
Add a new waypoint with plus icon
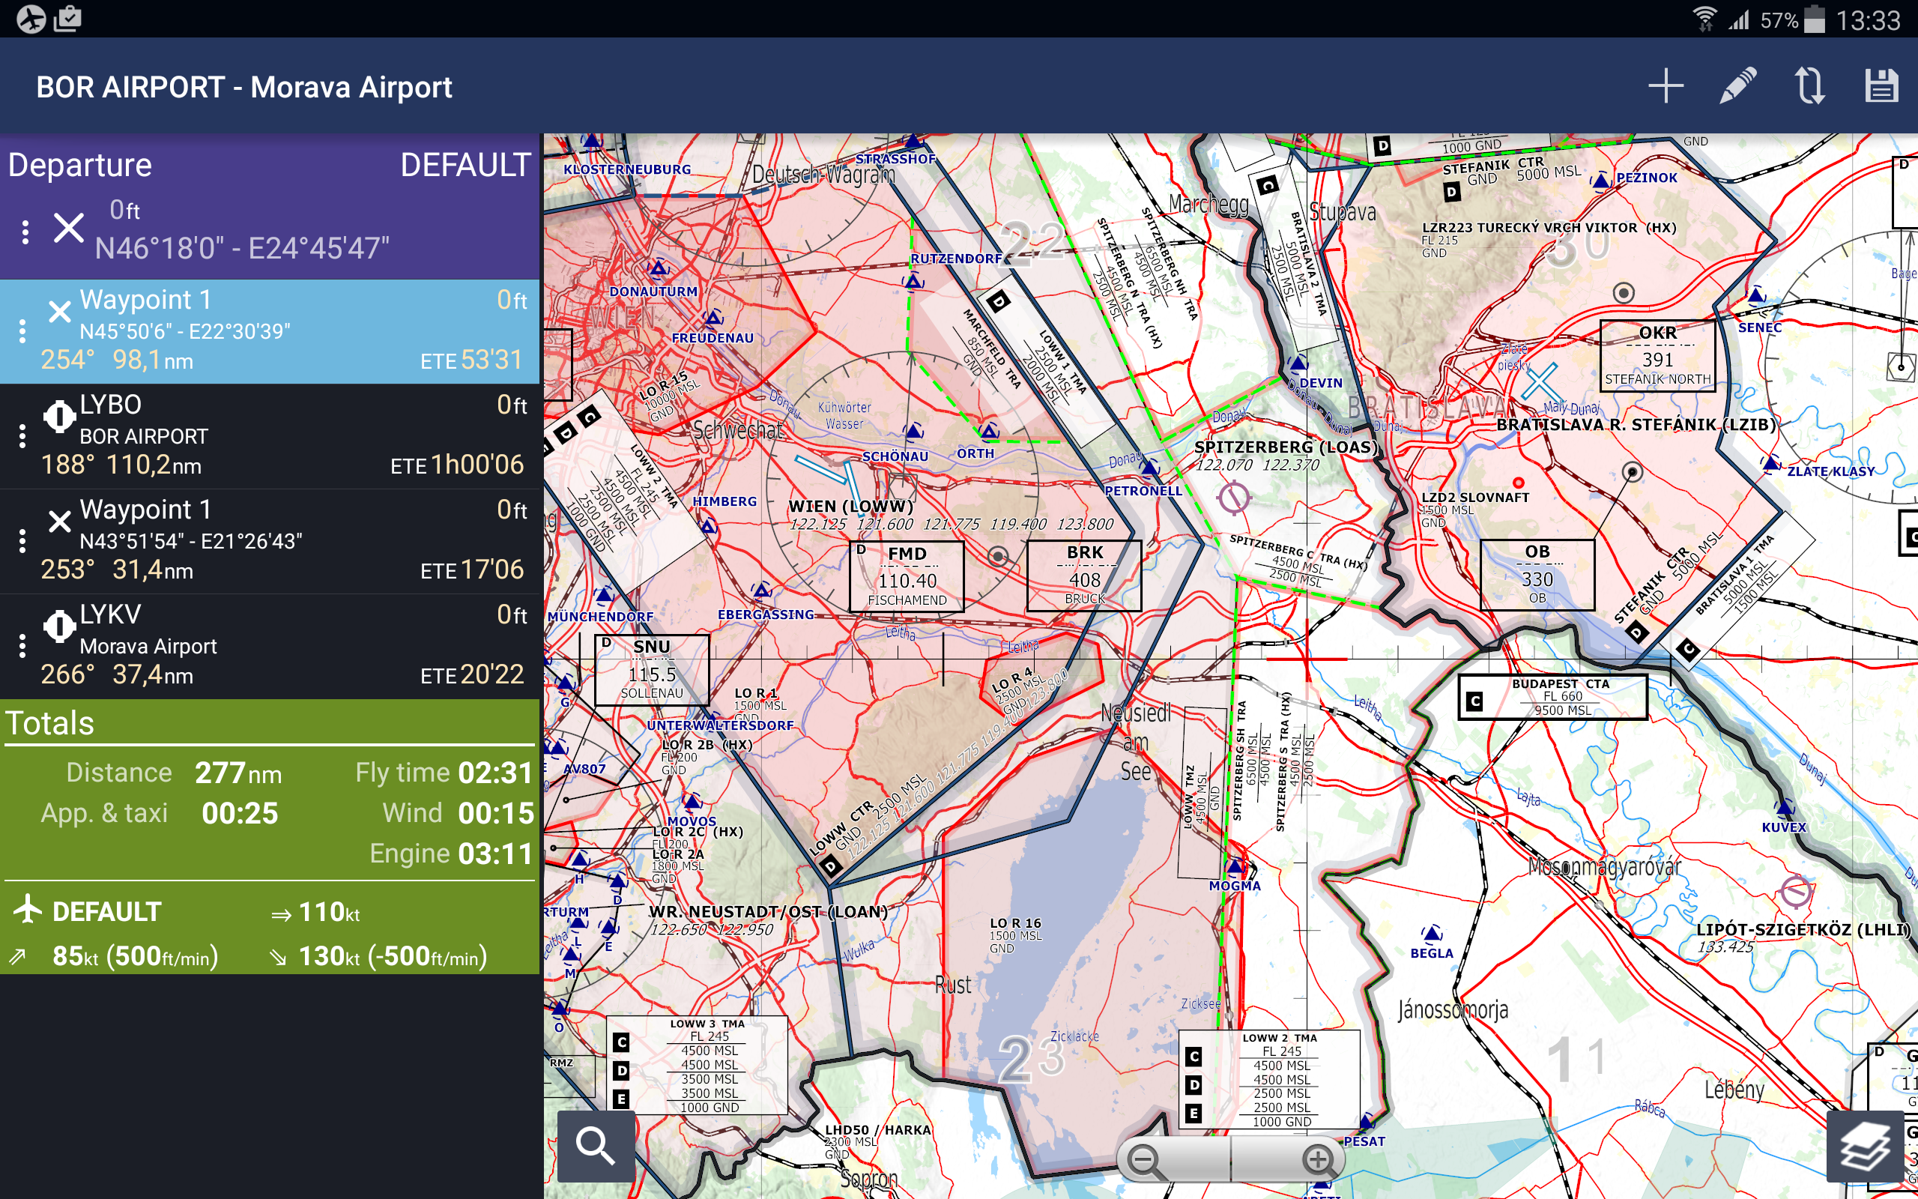click(x=1666, y=85)
